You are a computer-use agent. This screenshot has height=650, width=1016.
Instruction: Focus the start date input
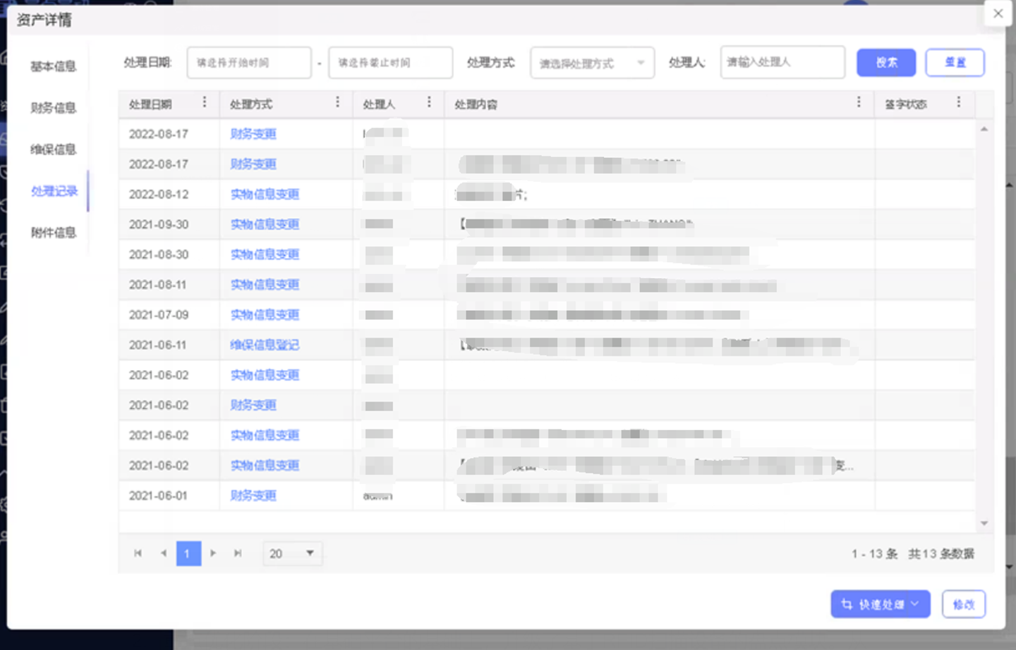tap(249, 63)
